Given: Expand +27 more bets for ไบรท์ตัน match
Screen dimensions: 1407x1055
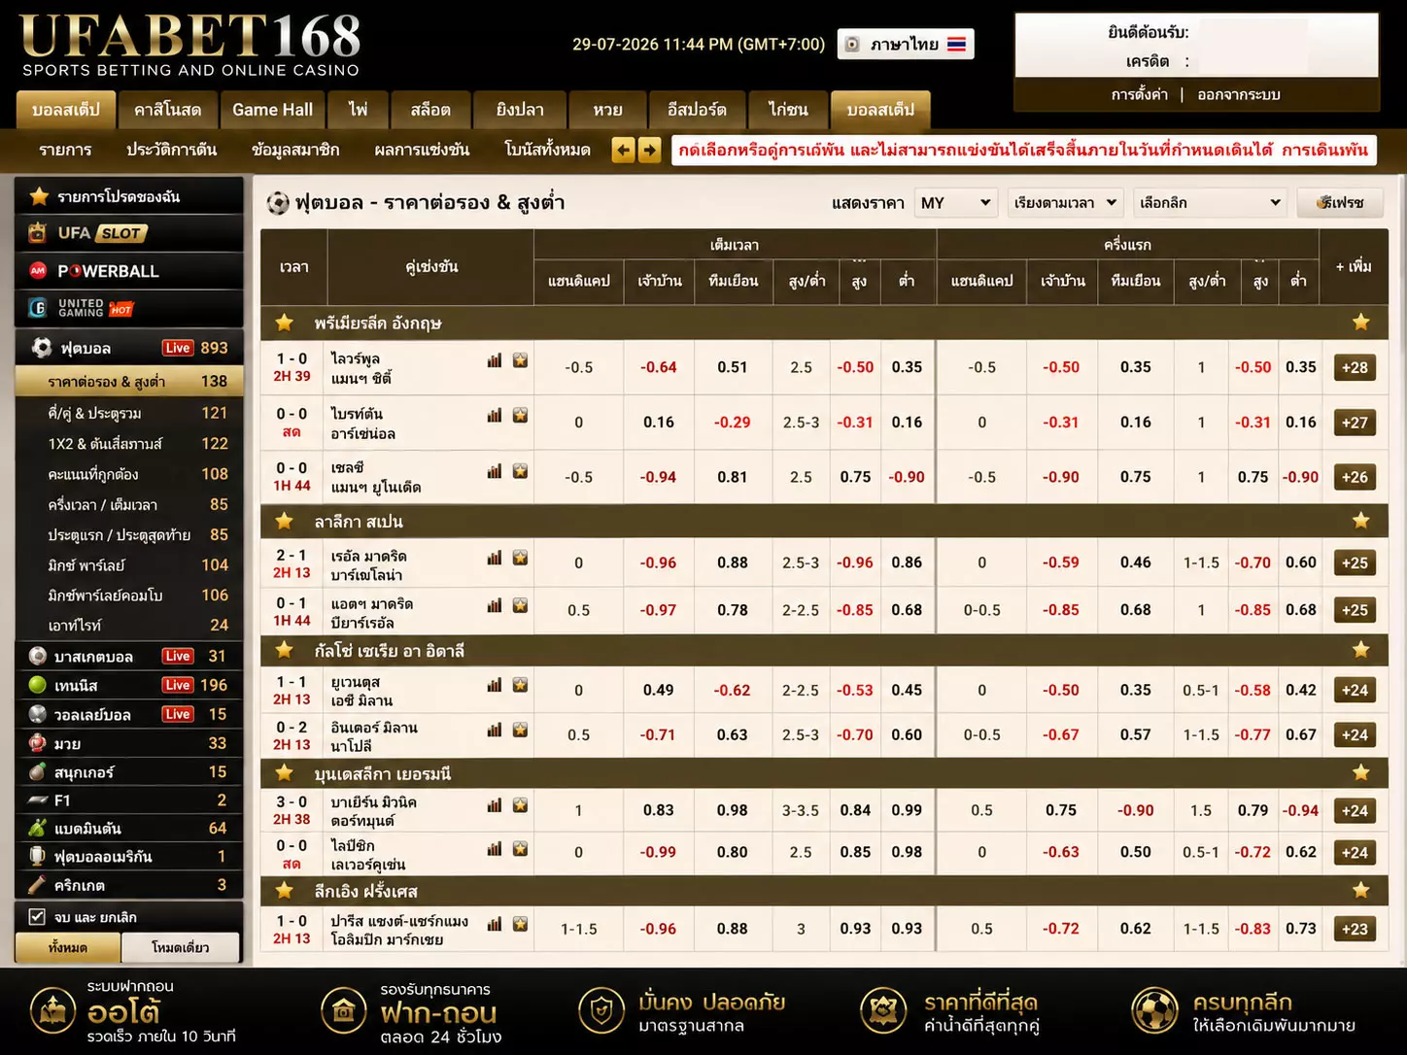Looking at the screenshot, I should click(x=1355, y=423).
